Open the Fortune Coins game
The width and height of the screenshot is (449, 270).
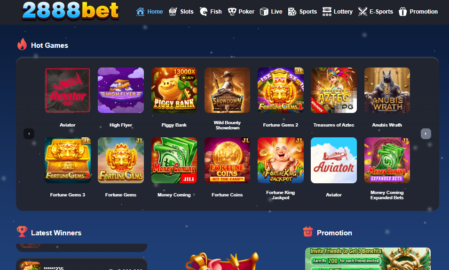point(228,160)
